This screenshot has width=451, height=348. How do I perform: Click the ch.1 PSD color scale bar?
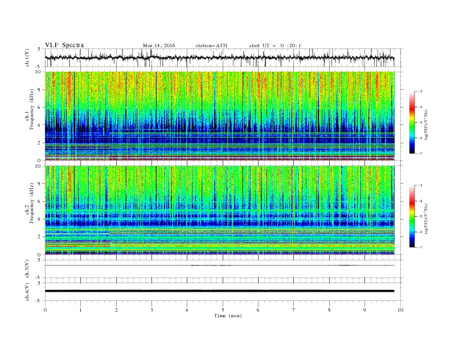(412, 123)
